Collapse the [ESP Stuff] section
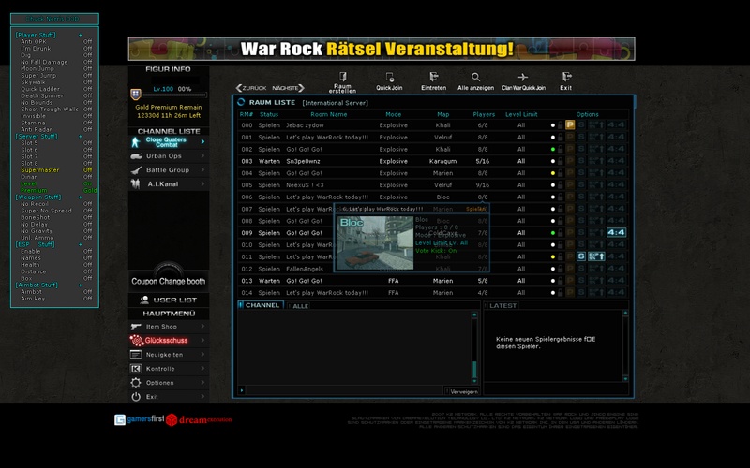This screenshot has height=468, width=750. tap(81, 244)
